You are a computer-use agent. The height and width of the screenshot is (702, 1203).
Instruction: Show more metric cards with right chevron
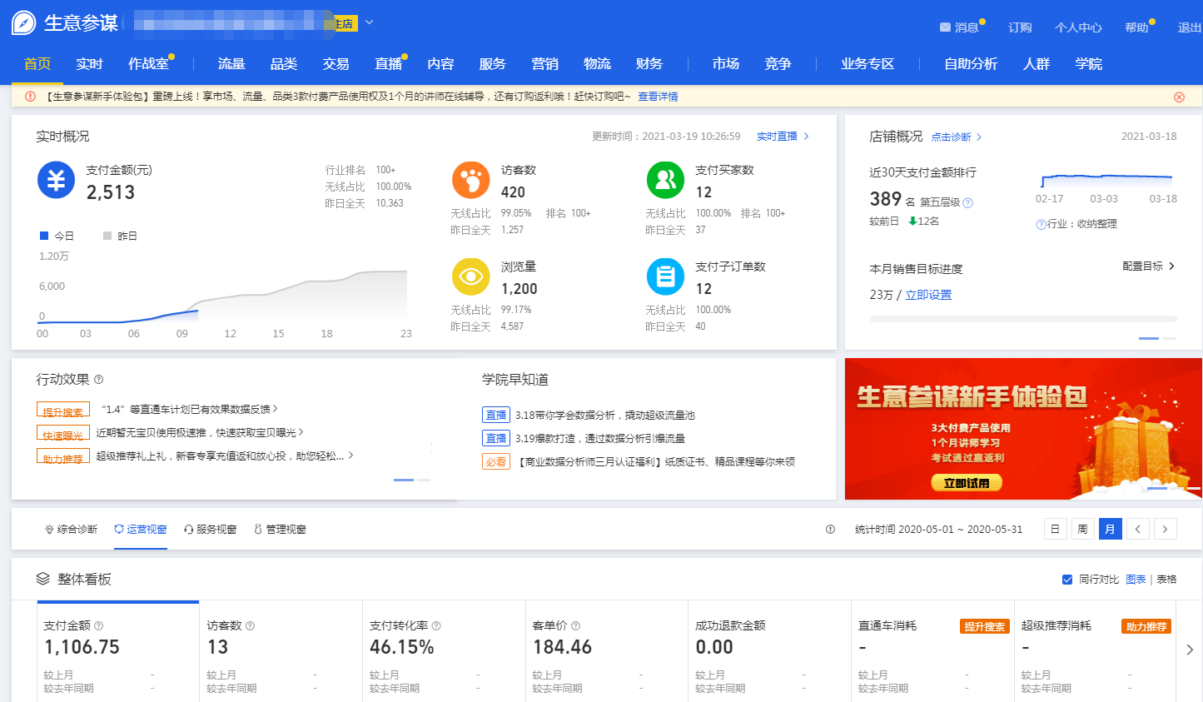coord(1190,650)
